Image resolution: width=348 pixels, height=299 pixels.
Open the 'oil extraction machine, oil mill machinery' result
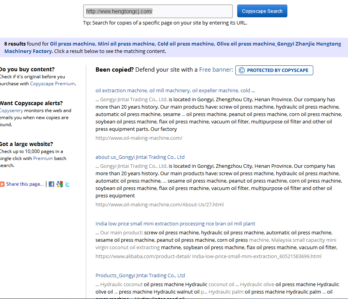tap(175, 90)
